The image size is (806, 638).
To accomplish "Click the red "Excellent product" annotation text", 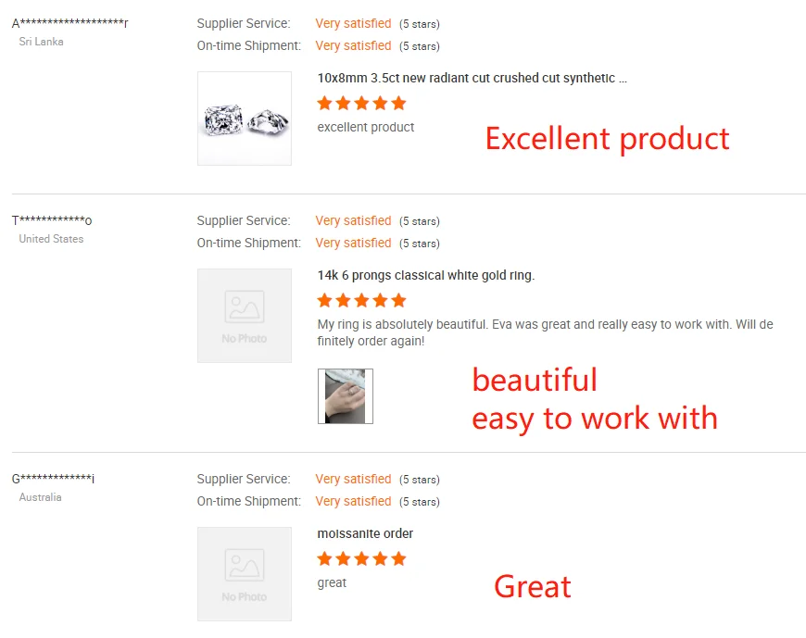I will [607, 139].
